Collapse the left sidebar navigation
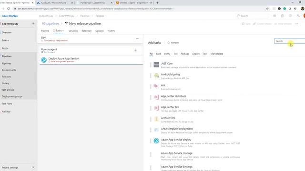 pos(33,167)
